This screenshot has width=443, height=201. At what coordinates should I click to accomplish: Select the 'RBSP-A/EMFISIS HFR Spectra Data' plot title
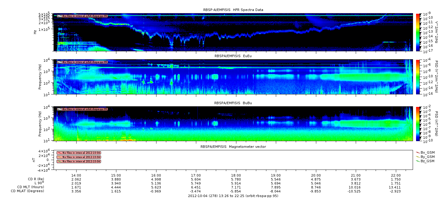pyautogui.click(x=233, y=10)
